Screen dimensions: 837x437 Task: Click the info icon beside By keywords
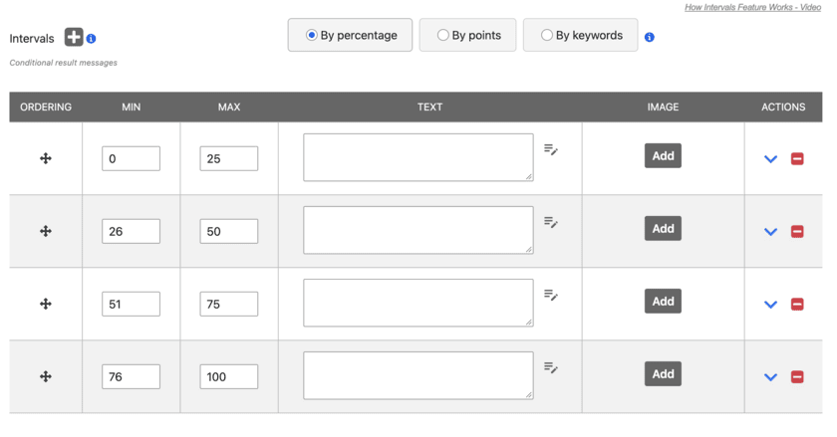click(x=649, y=37)
